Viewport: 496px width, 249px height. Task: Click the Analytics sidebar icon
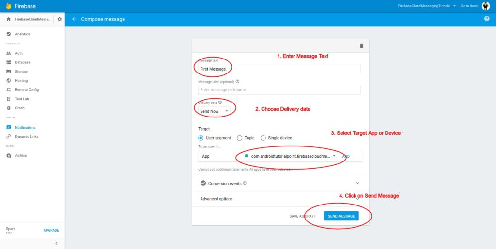[x=9, y=34]
